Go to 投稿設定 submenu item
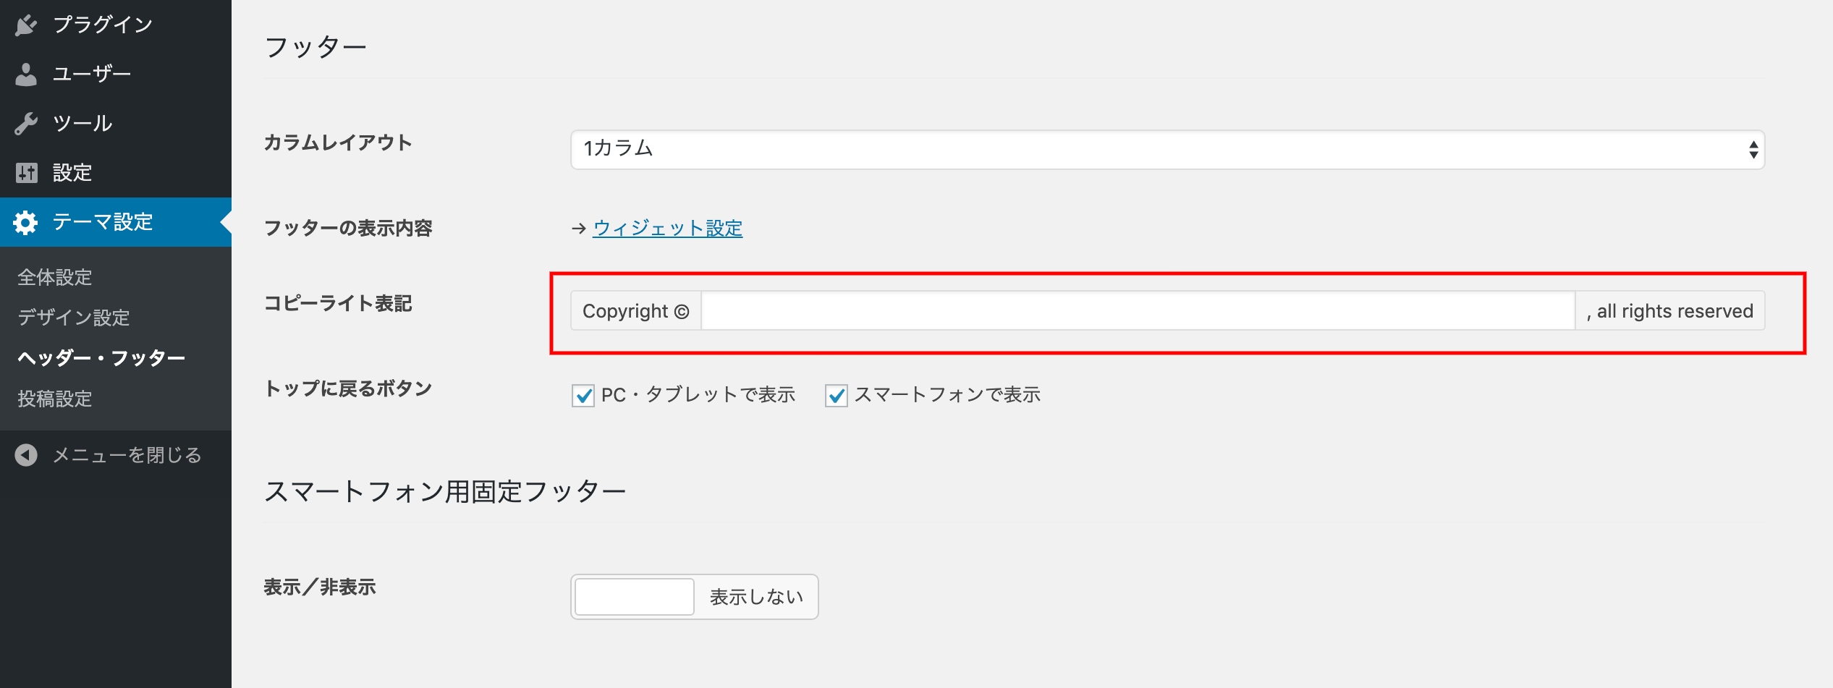 [x=55, y=399]
